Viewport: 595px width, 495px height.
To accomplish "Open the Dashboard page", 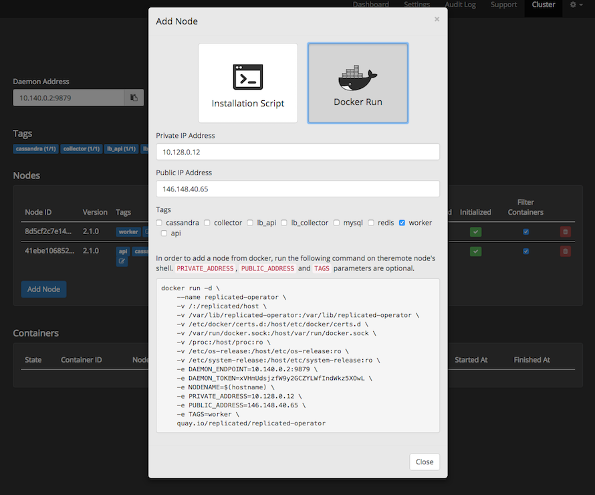I will (x=371, y=5).
